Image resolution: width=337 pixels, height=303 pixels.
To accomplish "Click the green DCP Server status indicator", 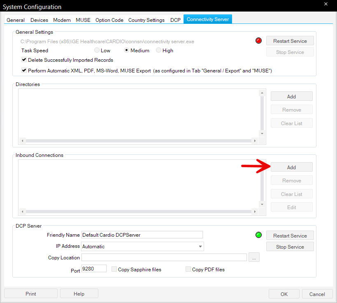I will (x=259, y=235).
